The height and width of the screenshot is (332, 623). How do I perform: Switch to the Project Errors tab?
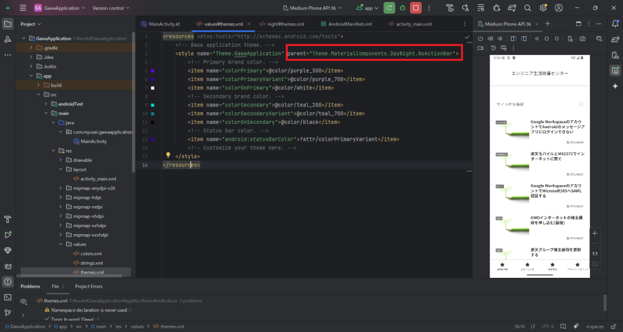[x=88, y=287]
